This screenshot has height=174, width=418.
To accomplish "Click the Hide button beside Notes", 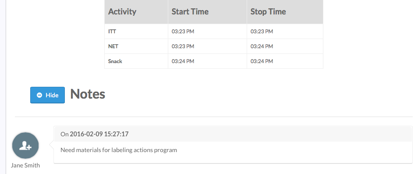I will [47, 95].
